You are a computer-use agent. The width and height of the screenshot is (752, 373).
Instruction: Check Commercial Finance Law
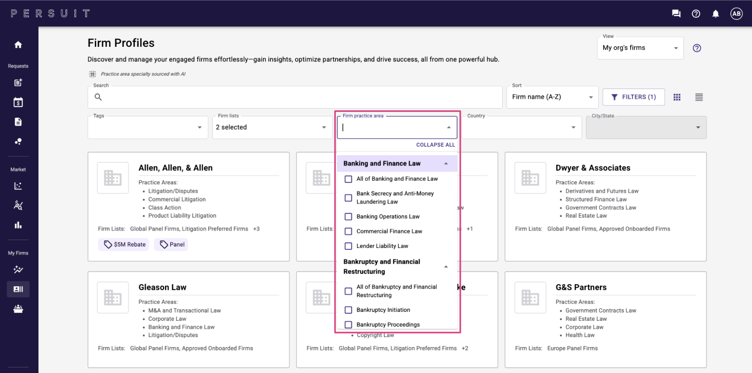click(x=349, y=231)
